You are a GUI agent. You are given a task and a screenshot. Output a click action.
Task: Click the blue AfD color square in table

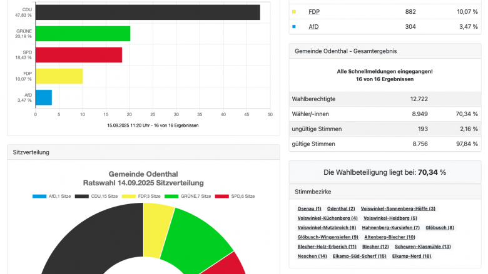click(x=294, y=27)
